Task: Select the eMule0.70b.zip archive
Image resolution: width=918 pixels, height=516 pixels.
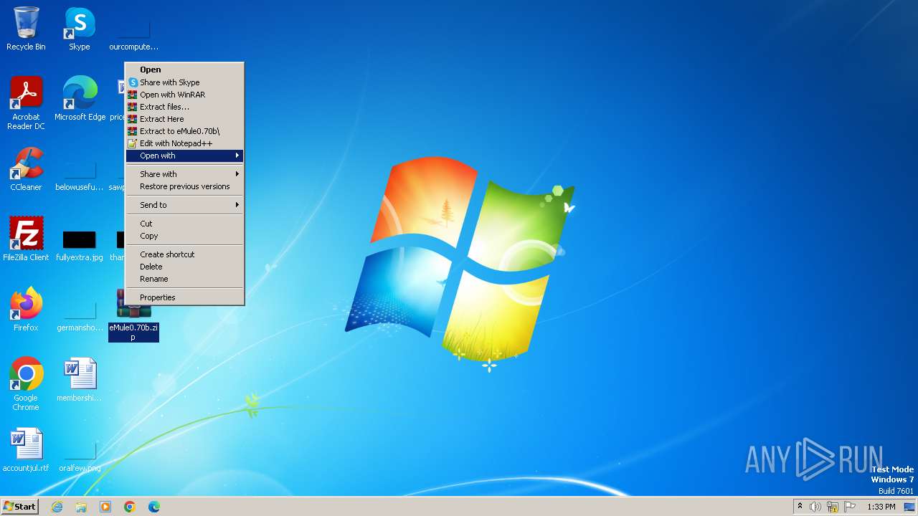Action: point(133,315)
